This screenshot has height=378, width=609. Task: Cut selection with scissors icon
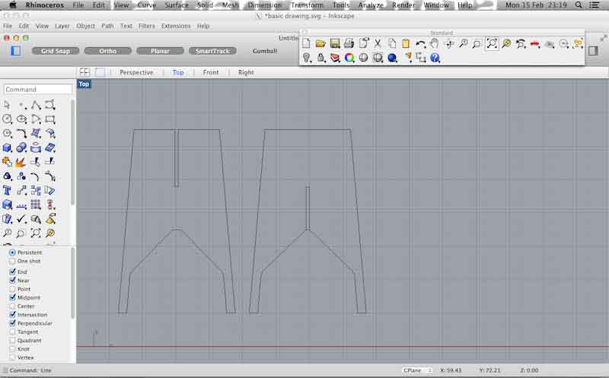[x=378, y=43]
